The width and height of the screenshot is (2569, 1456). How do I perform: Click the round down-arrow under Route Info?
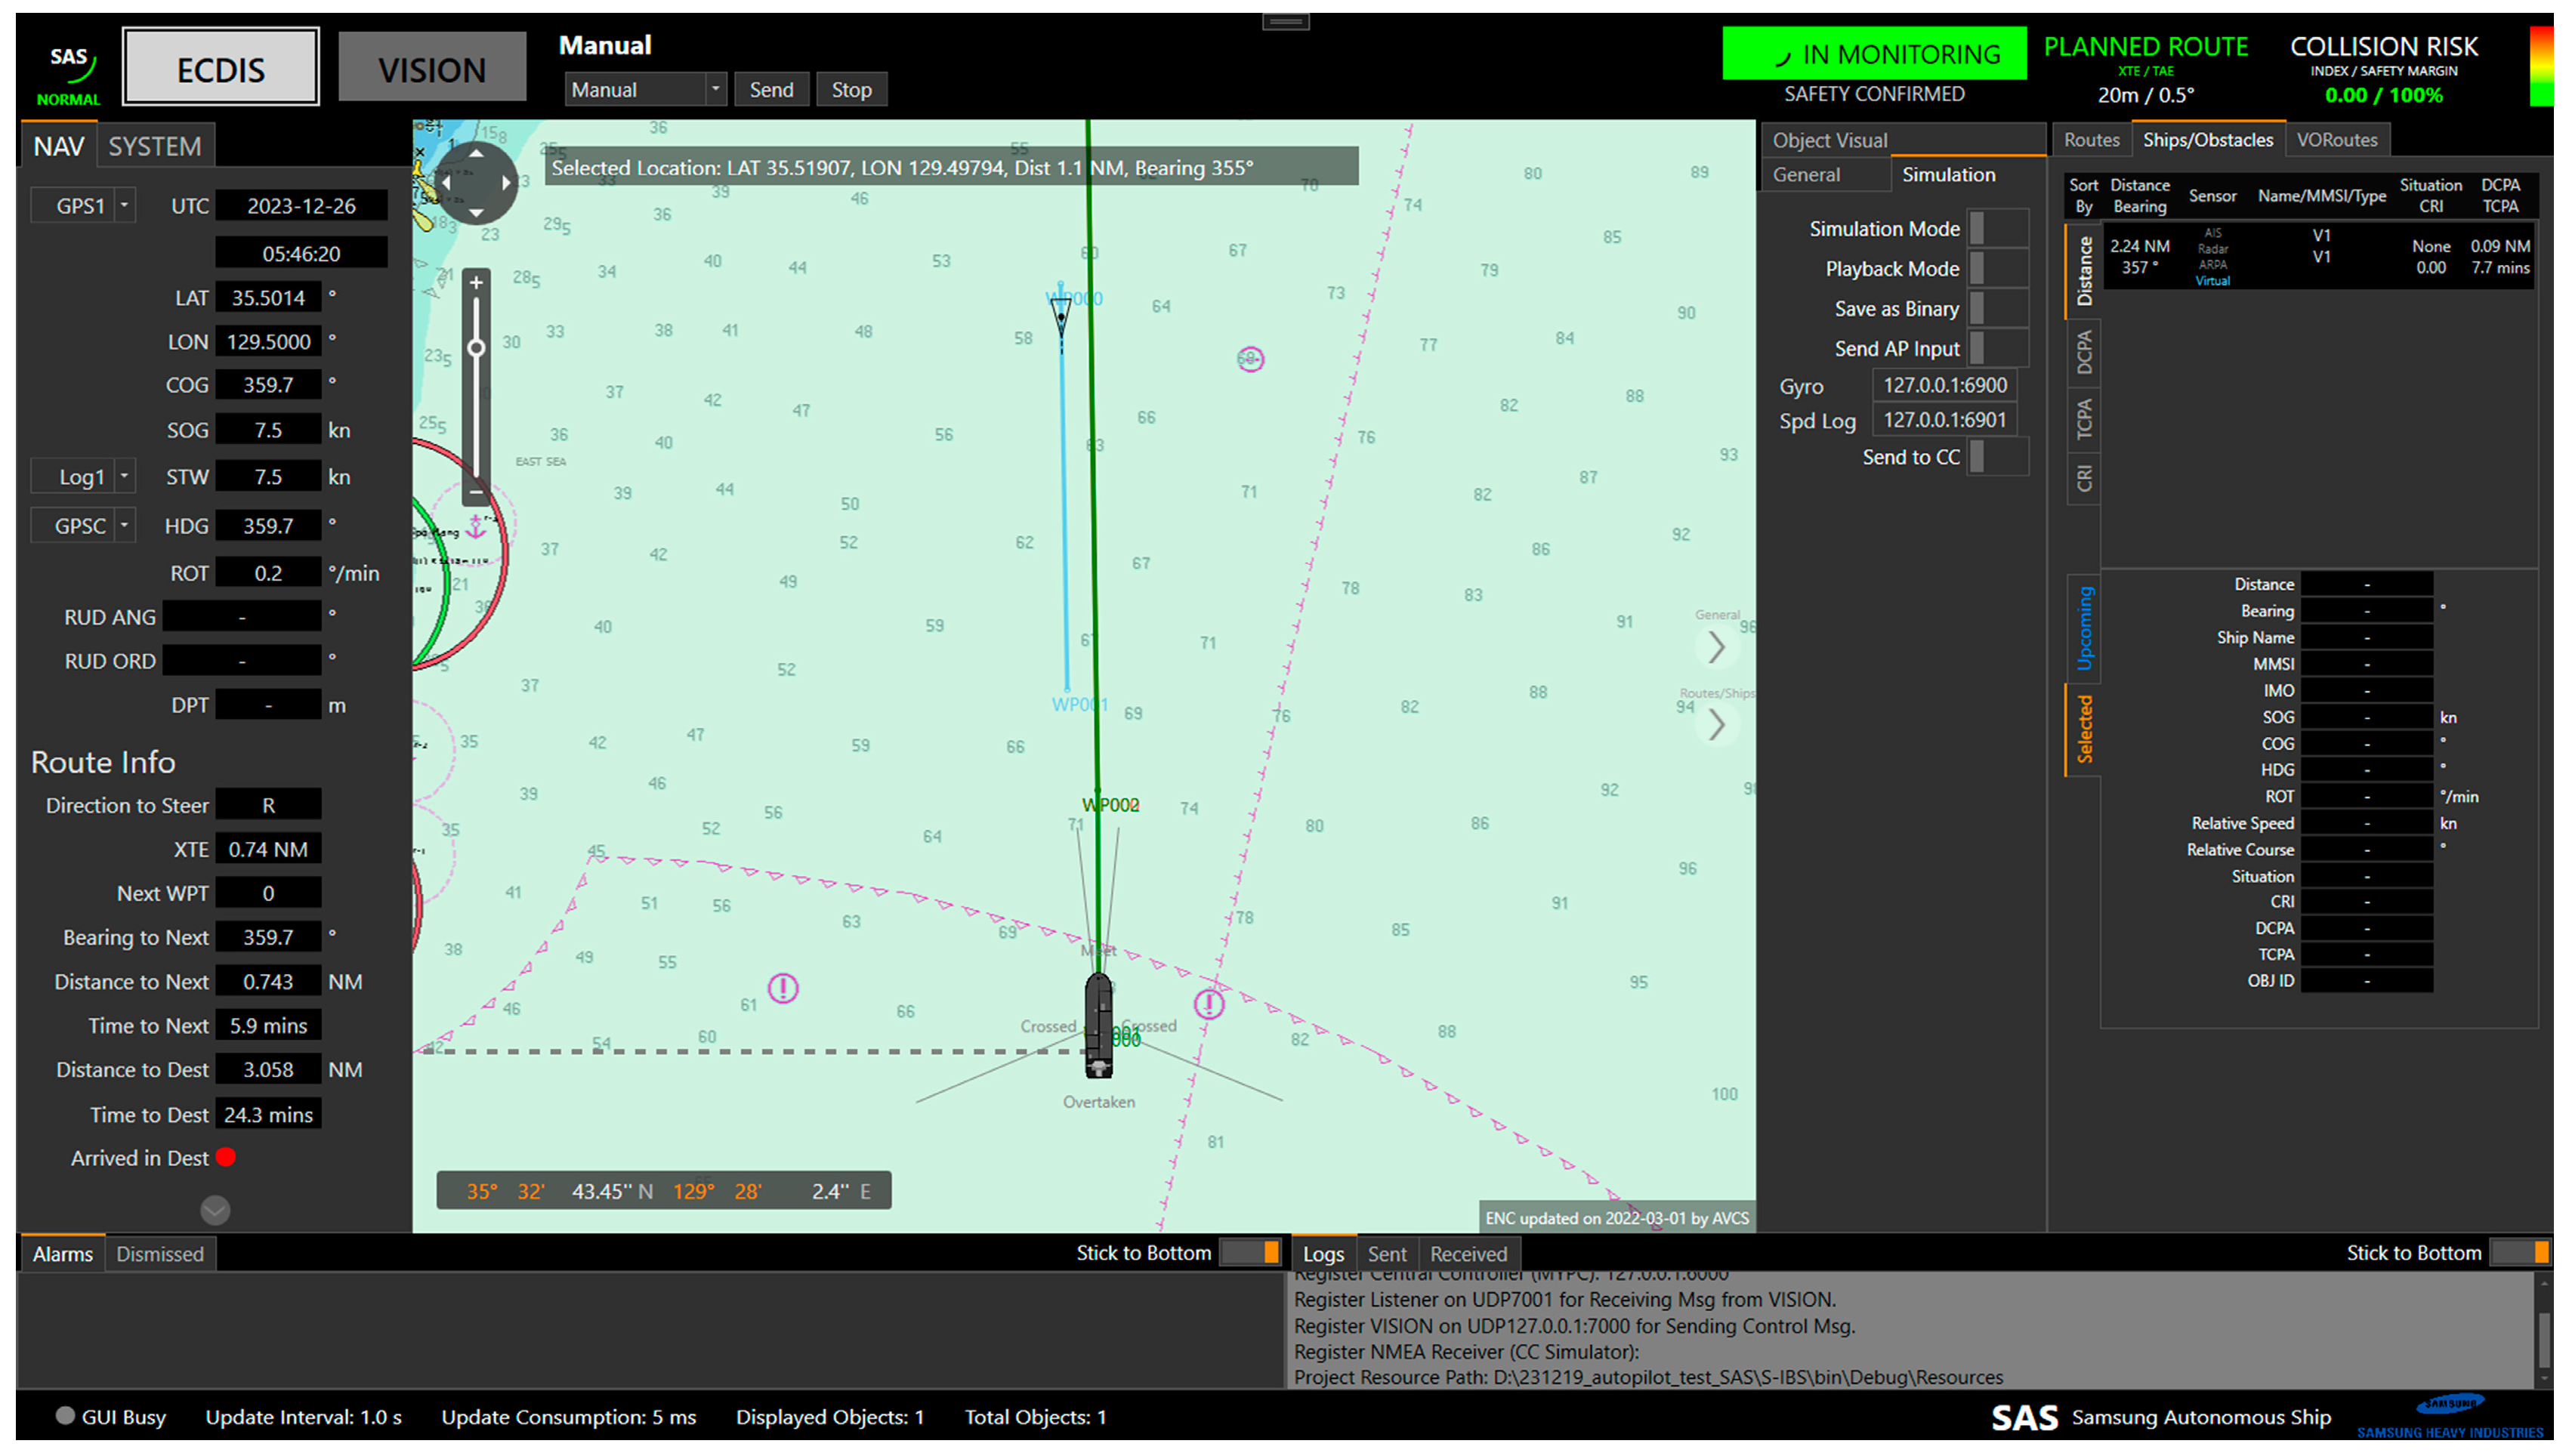point(215,1210)
